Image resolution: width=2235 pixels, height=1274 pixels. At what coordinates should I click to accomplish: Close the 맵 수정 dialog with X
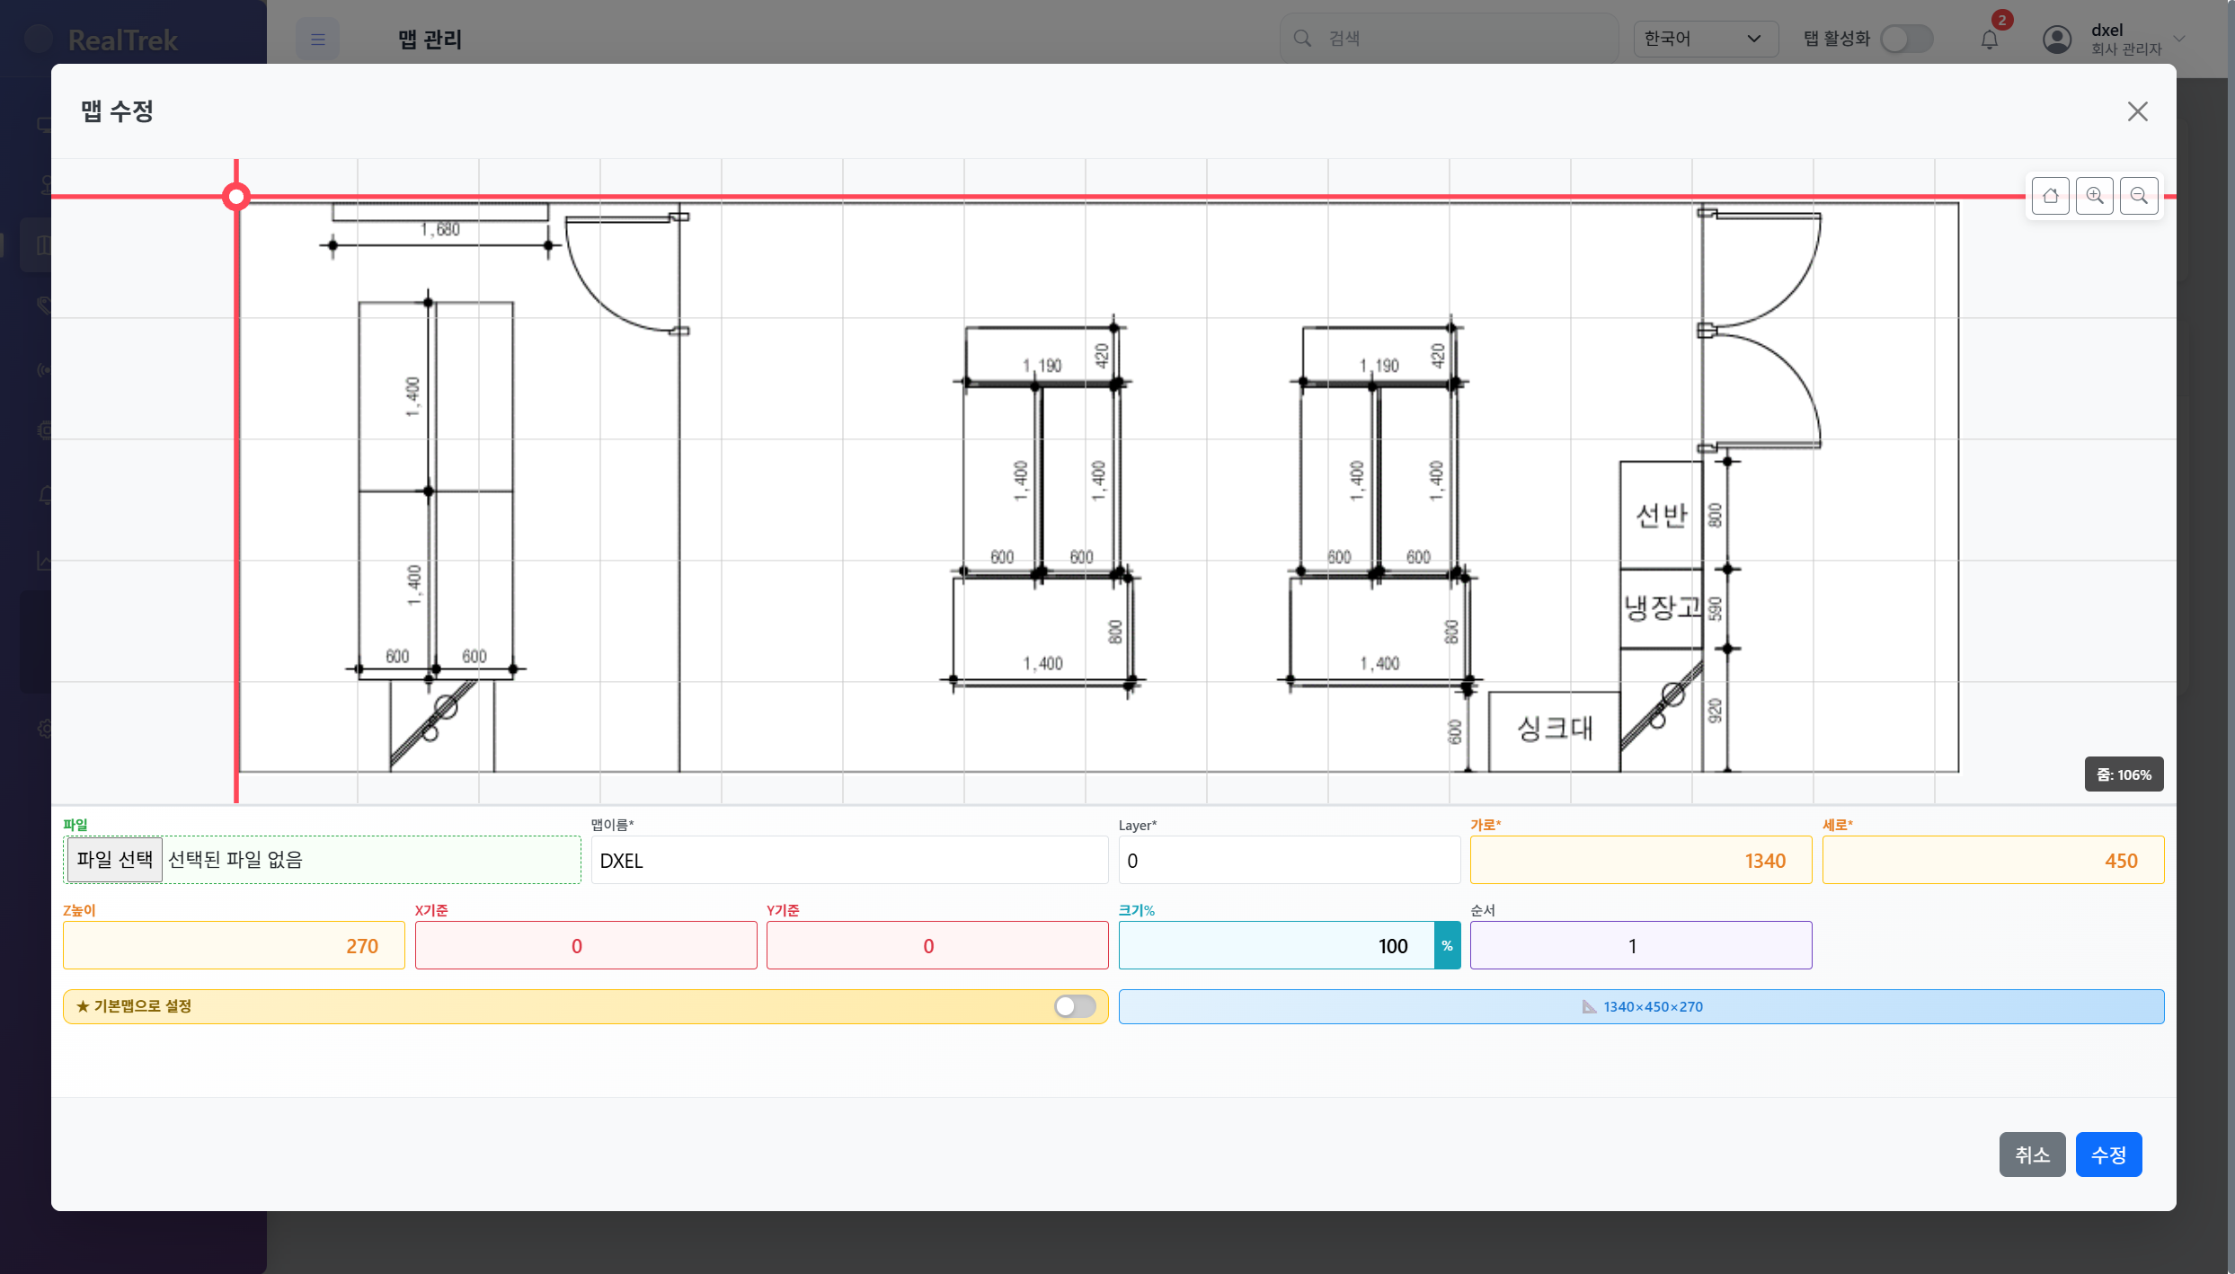pyautogui.click(x=2137, y=111)
